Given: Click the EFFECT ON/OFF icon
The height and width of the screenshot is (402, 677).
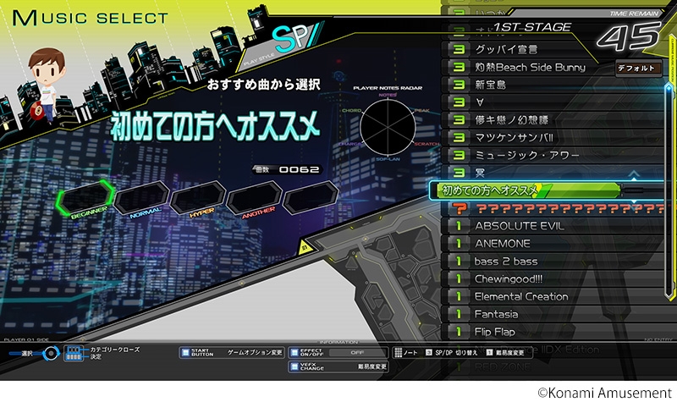Looking at the screenshot, I should tap(294, 353).
